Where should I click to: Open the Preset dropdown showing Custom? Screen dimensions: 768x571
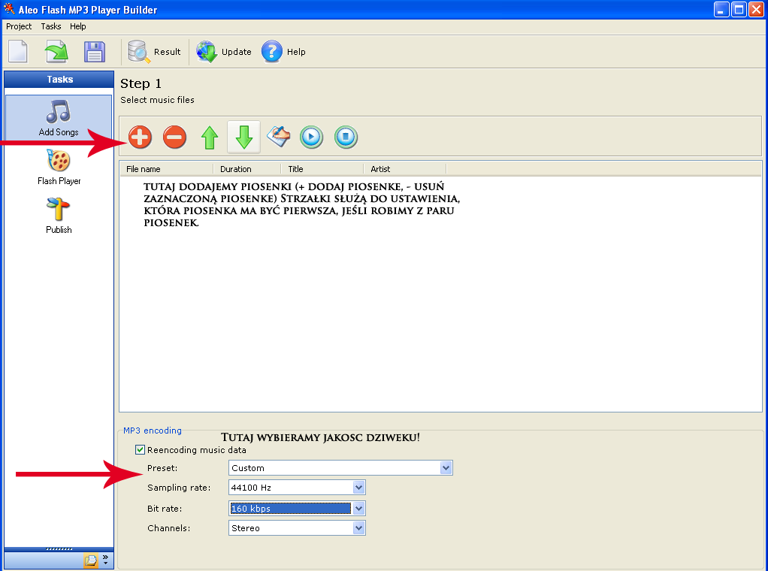340,467
